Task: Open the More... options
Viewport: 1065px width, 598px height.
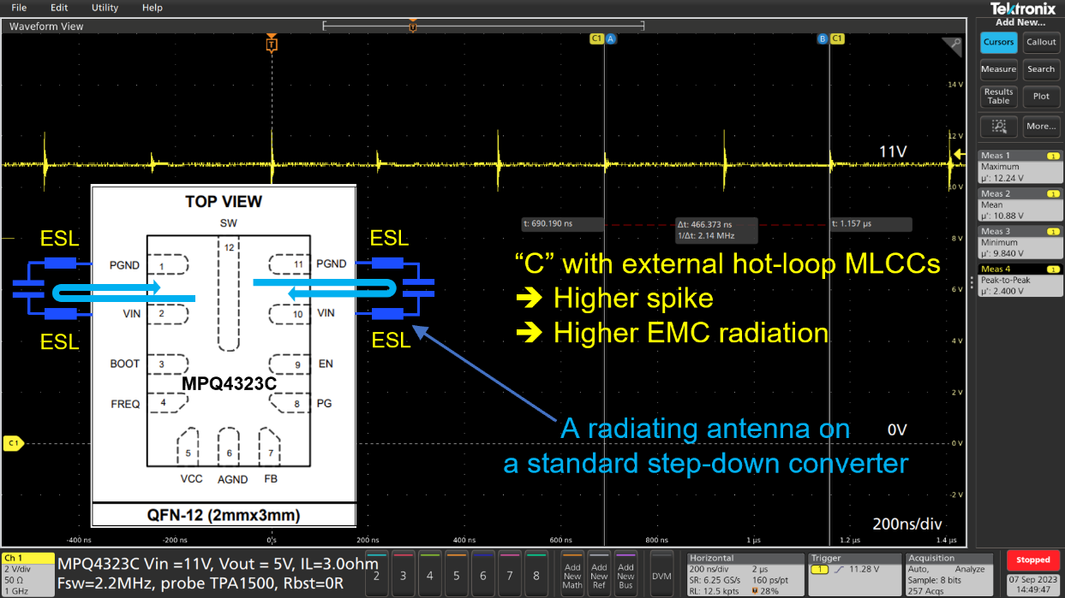Action: point(1041,126)
